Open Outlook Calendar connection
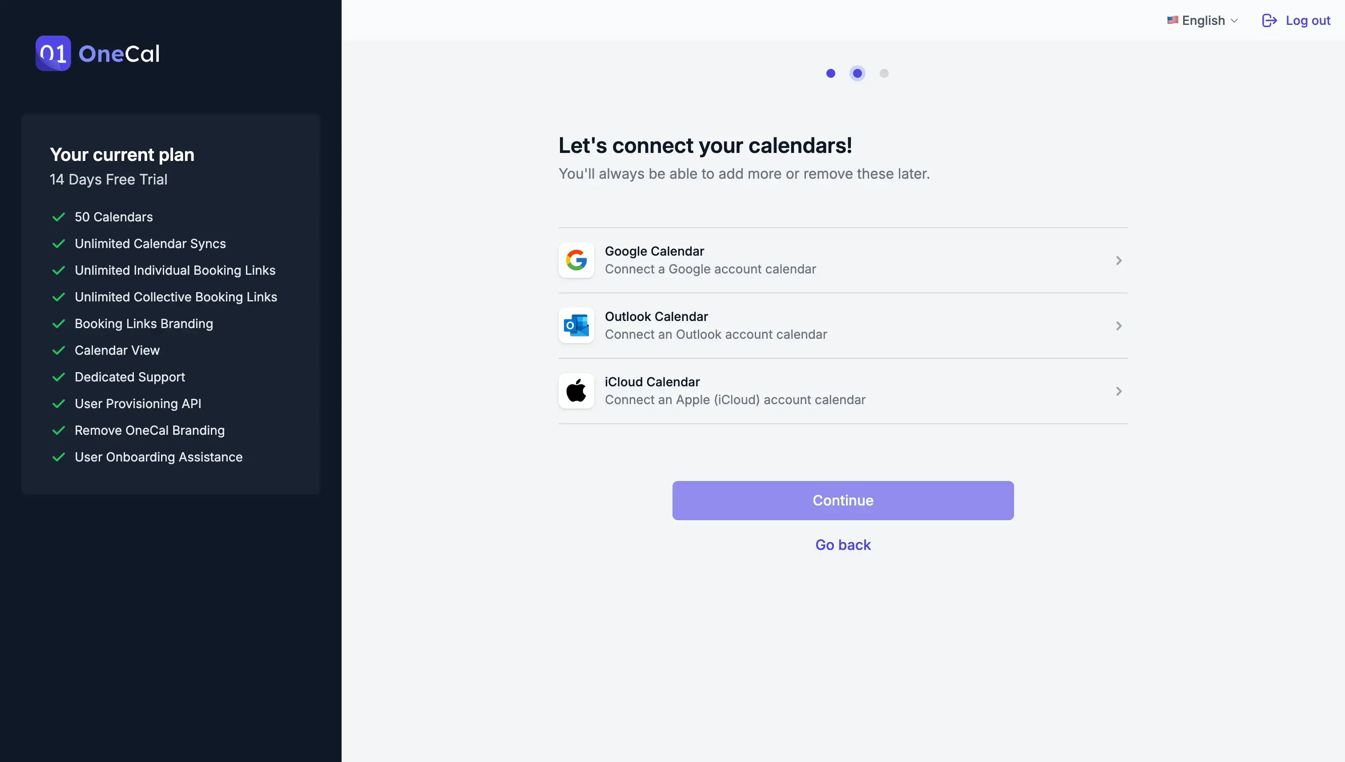 (x=842, y=325)
